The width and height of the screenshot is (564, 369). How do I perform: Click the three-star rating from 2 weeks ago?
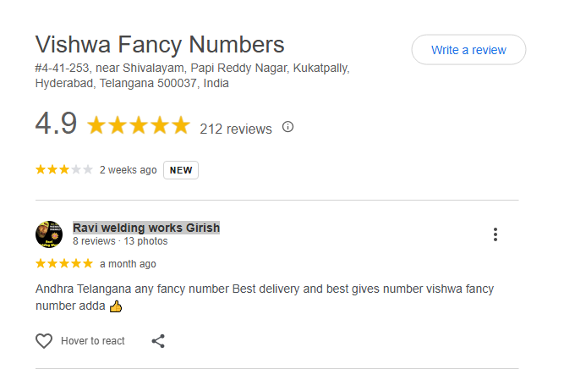[63, 170]
